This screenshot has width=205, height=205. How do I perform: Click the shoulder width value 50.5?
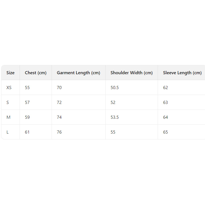[115, 88]
